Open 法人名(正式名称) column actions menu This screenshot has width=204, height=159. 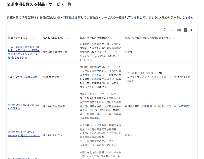[71, 38]
